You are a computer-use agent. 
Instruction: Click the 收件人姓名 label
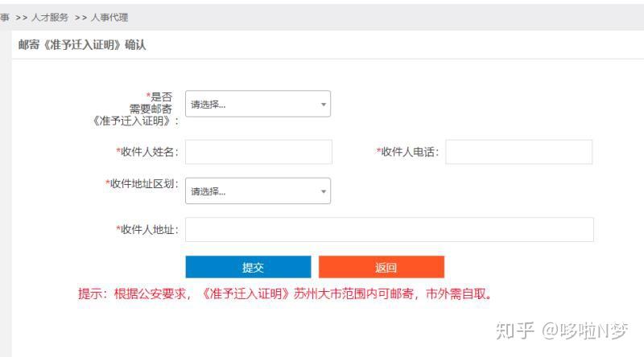coord(147,152)
